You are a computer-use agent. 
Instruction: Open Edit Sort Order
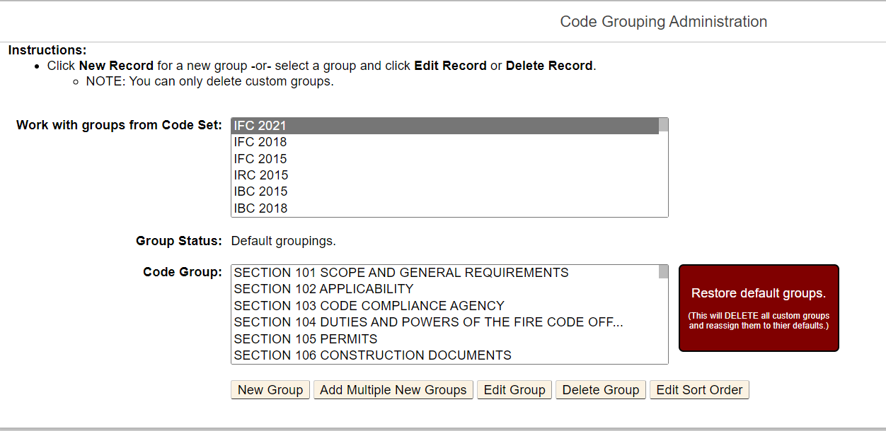tap(699, 390)
